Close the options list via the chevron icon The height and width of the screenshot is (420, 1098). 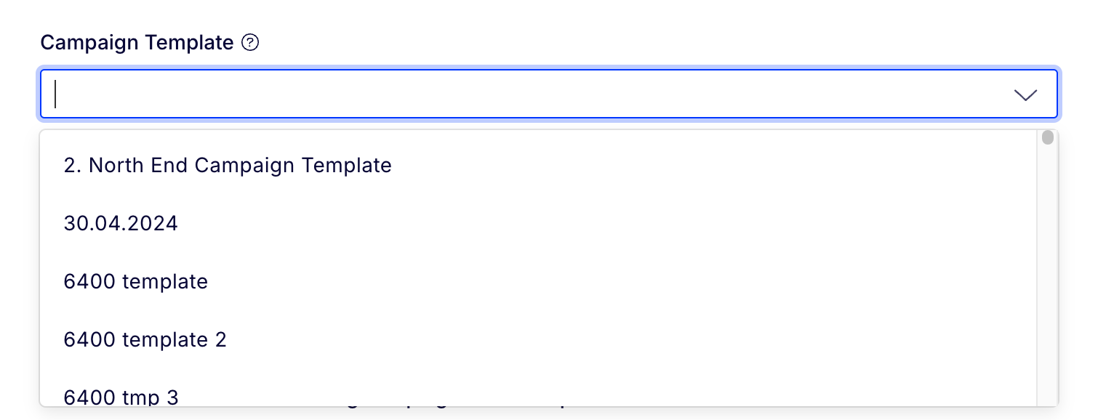tap(1025, 94)
